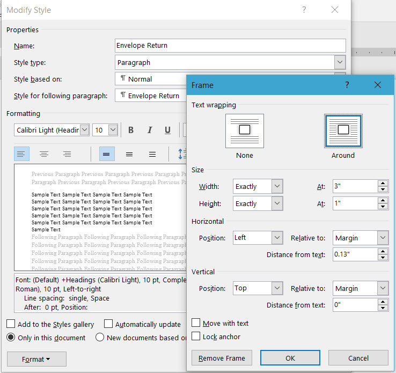
Task: Open the Width sizing dropdown
Action: point(277,186)
